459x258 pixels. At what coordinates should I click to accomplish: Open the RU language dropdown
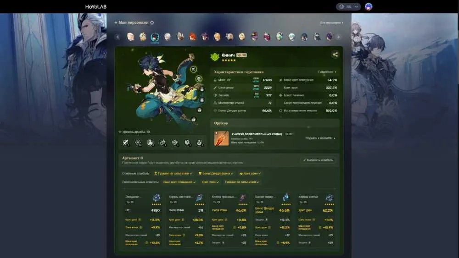point(348,7)
